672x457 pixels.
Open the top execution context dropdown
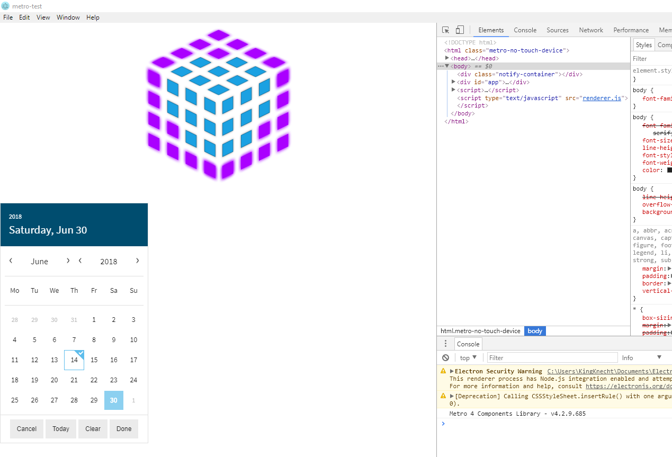468,357
